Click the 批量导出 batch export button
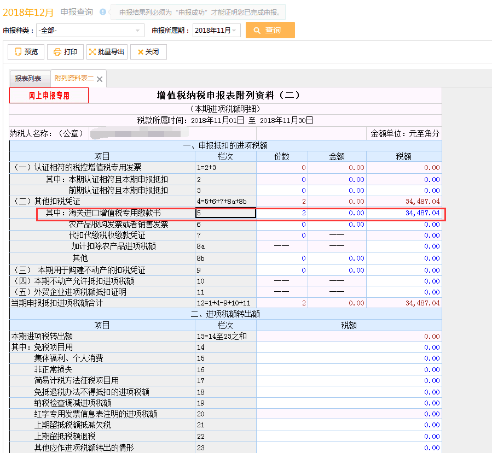This screenshot has width=492, height=453. [x=107, y=52]
